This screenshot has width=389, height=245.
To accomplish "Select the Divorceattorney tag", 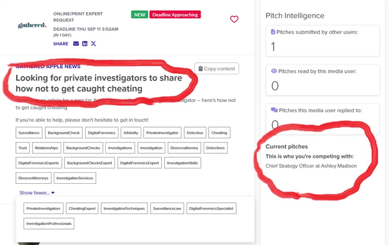I will 184,148.
